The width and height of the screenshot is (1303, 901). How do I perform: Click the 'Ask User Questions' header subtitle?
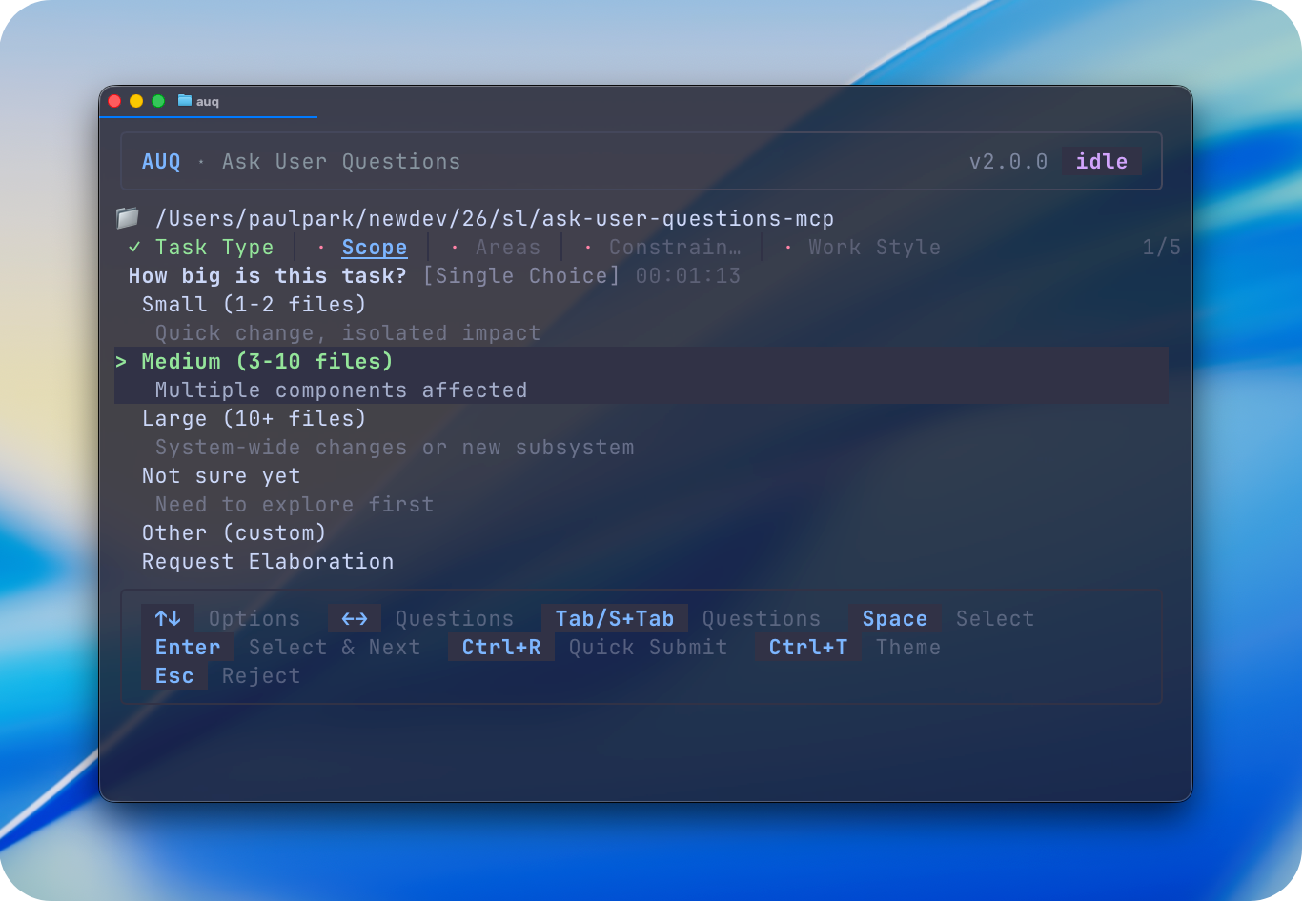pos(341,162)
